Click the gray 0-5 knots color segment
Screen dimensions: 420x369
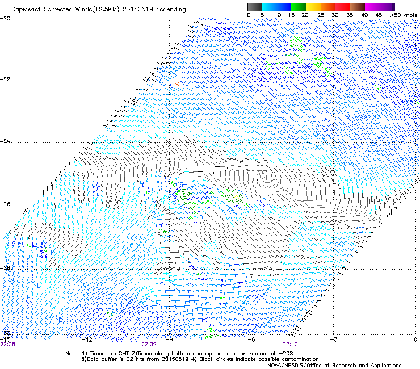(254, 7)
